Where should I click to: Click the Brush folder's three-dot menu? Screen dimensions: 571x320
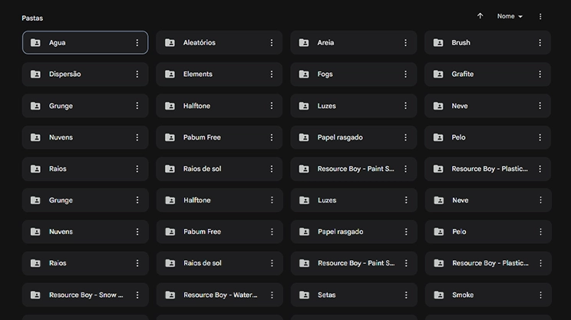tap(540, 43)
